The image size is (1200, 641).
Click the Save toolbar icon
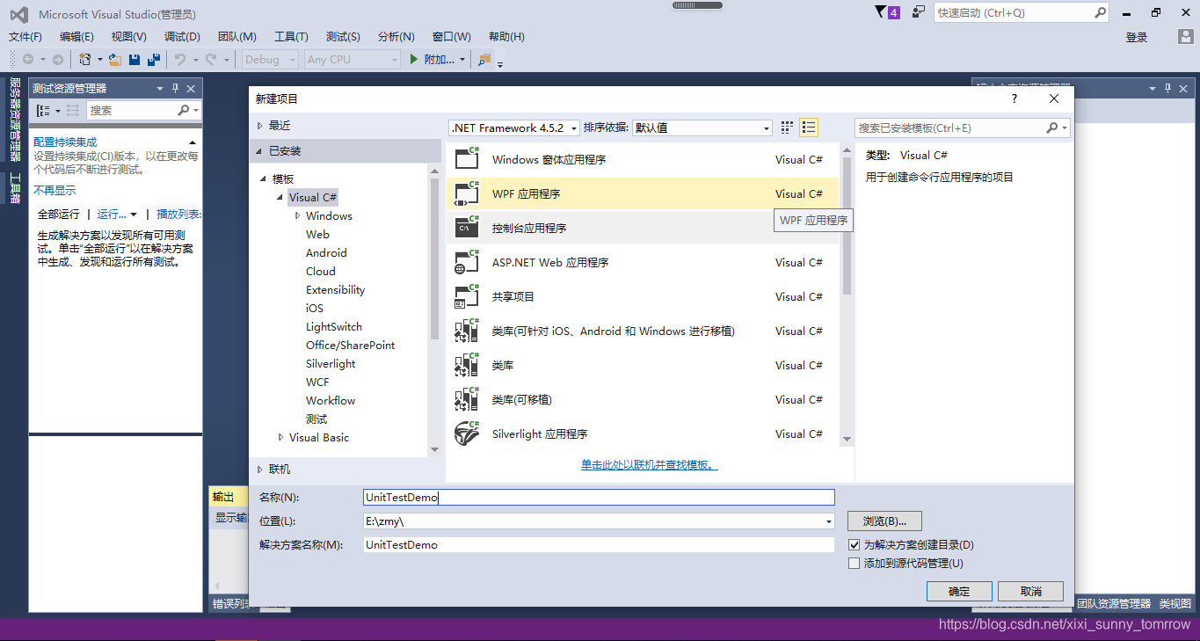pos(135,59)
